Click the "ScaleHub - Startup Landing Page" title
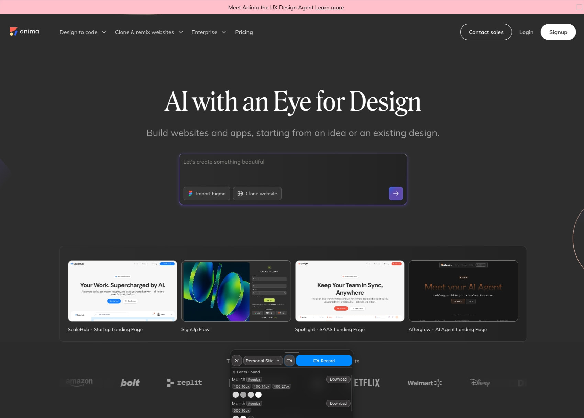 click(105, 329)
